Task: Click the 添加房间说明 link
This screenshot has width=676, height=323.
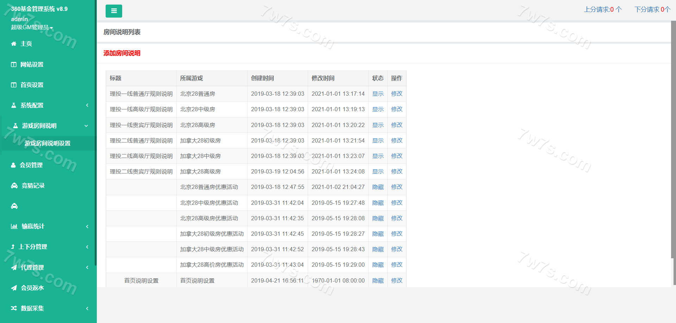Action: [x=122, y=53]
